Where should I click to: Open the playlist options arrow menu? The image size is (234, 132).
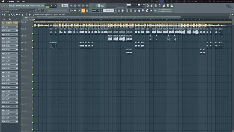(x=2, y=15)
